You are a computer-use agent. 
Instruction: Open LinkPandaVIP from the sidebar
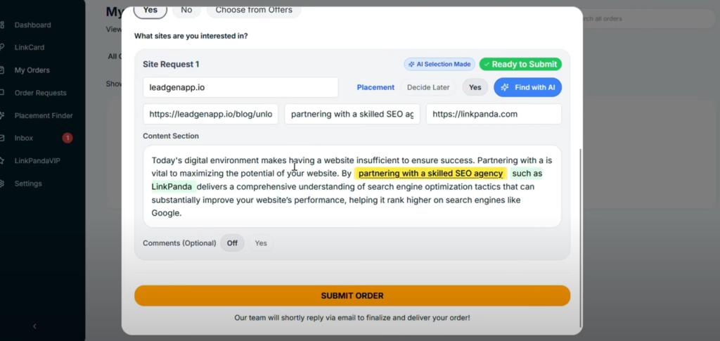[x=38, y=161]
